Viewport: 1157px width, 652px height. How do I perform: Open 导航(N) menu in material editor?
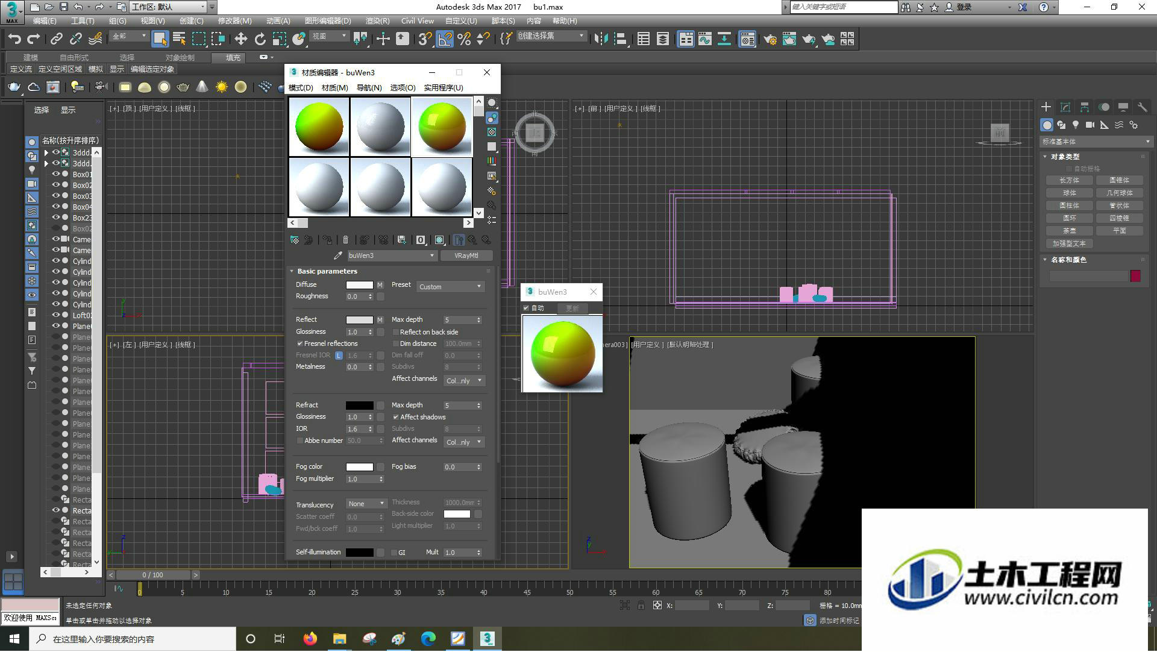(369, 87)
